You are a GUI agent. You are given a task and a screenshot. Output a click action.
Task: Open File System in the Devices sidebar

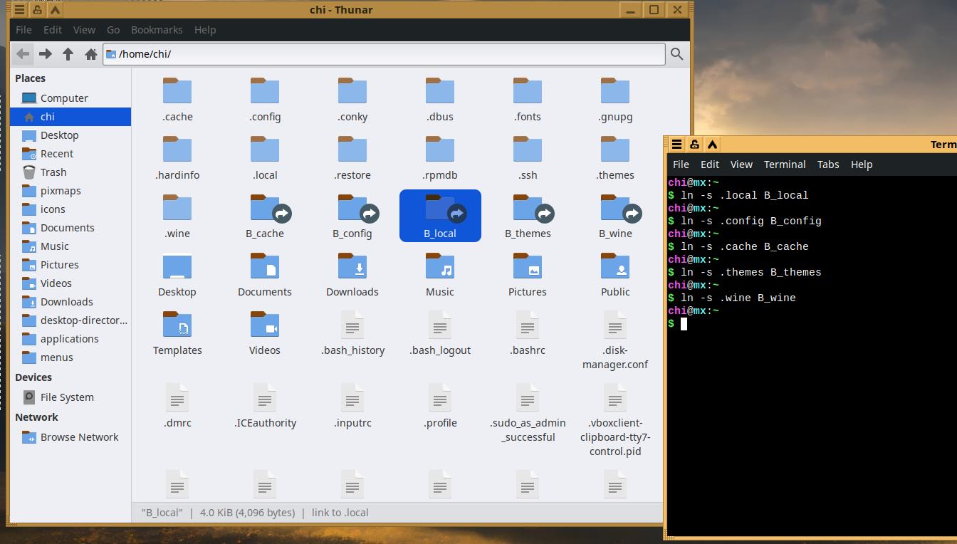[67, 397]
